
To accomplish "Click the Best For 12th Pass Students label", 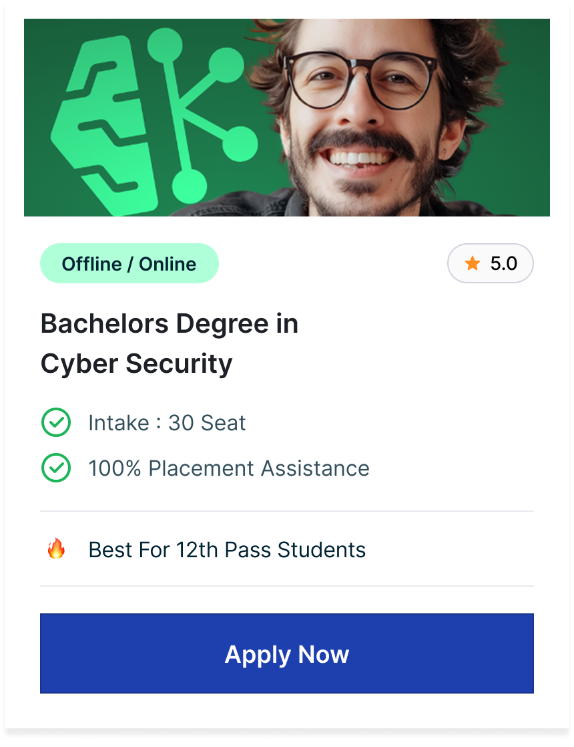I will pyautogui.click(x=227, y=550).
